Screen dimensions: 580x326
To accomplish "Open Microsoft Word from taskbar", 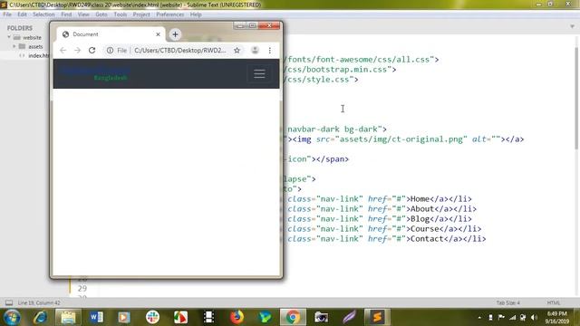I will coord(96,317).
